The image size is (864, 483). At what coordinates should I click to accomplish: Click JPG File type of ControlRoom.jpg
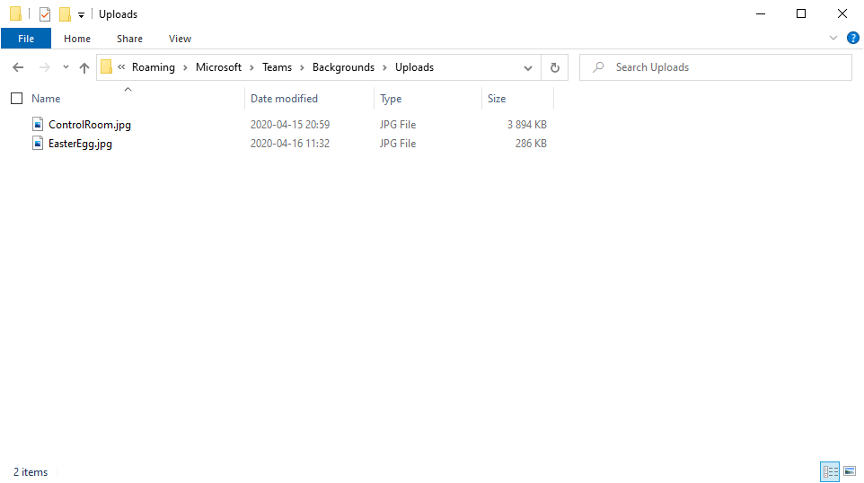pyautogui.click(x=397, y=125)
